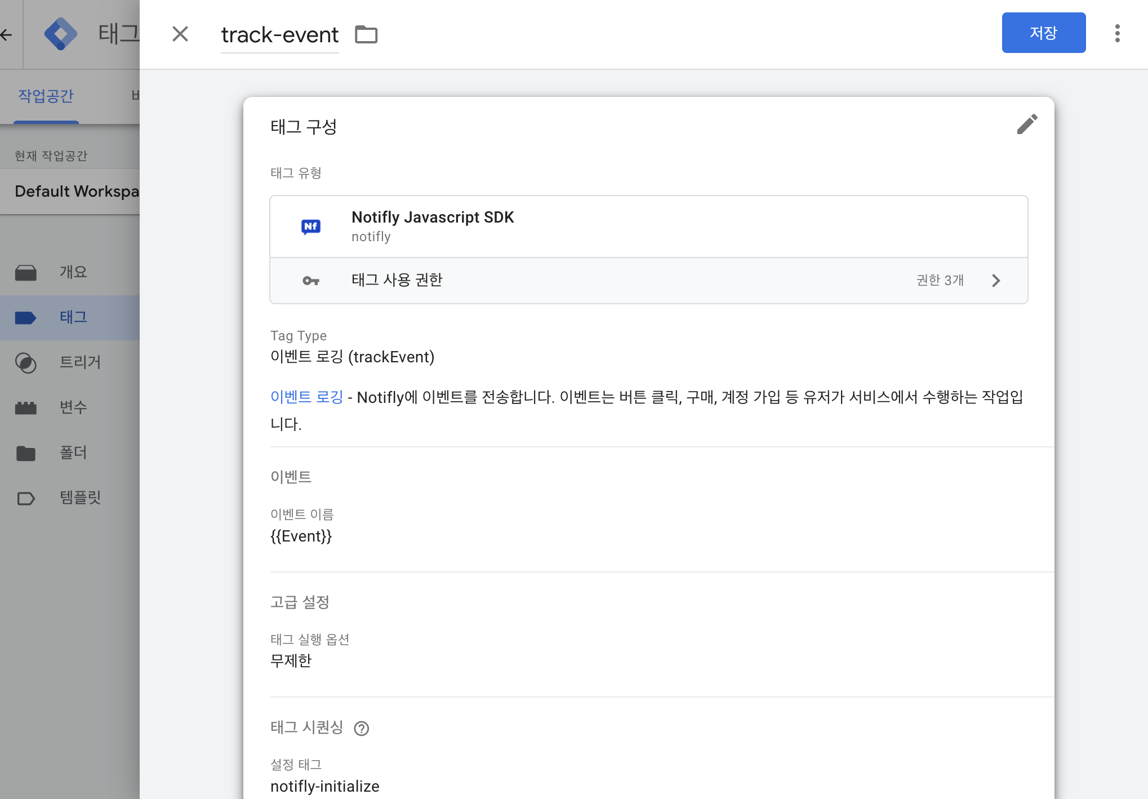Image resolution: width=1148 pixels, height=799 pixels.
Task: Click the track-event name field
Action: coord(279,34)
